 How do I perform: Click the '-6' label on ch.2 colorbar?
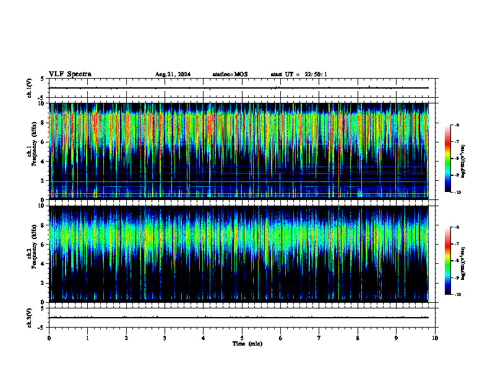click(x=457, y=227)
